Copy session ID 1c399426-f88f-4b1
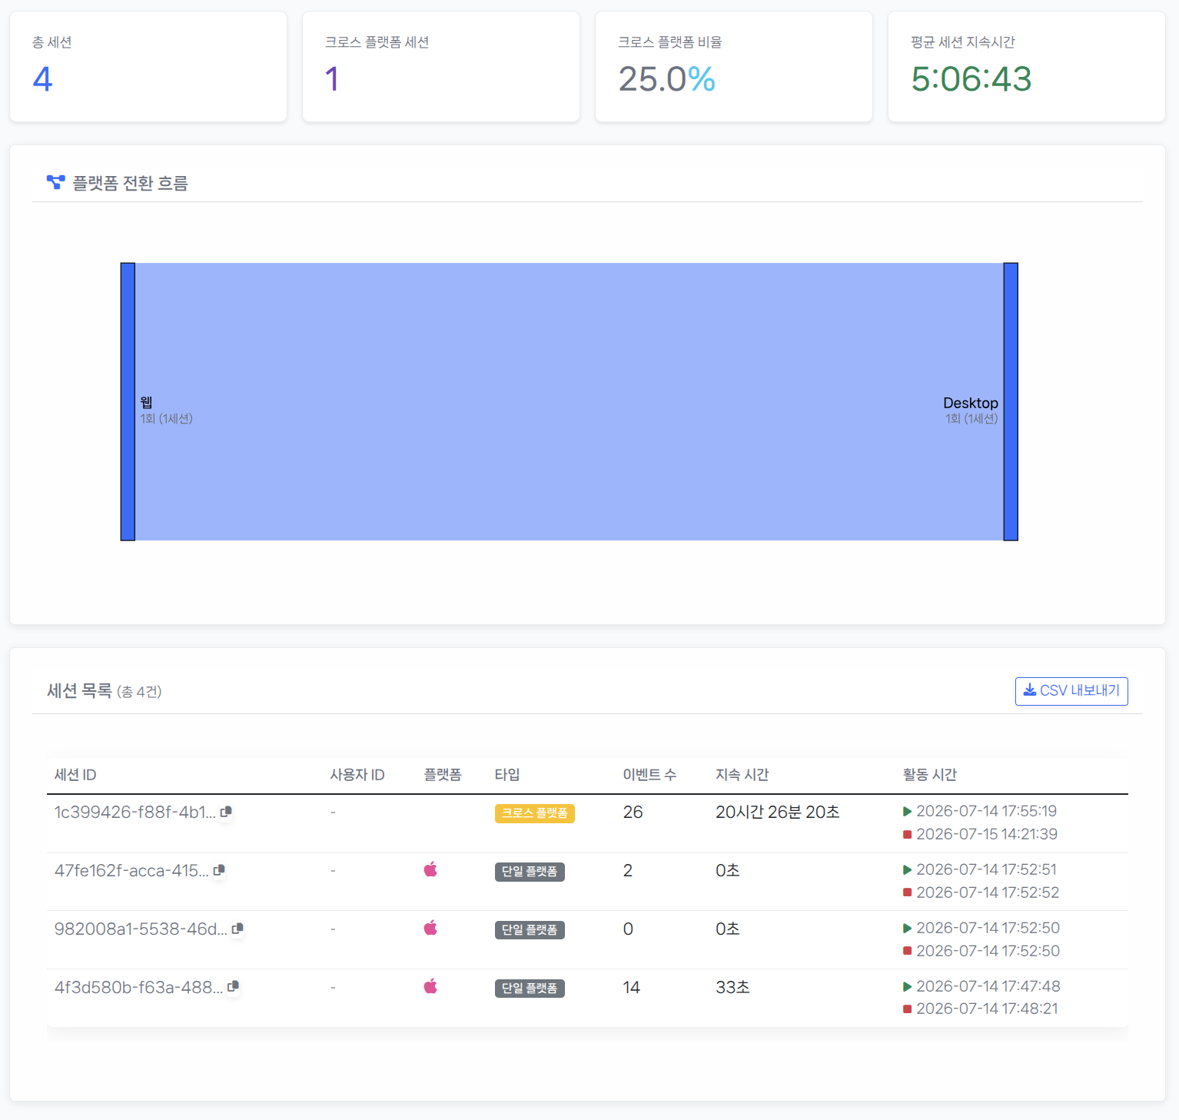 (x=226, y=812)
